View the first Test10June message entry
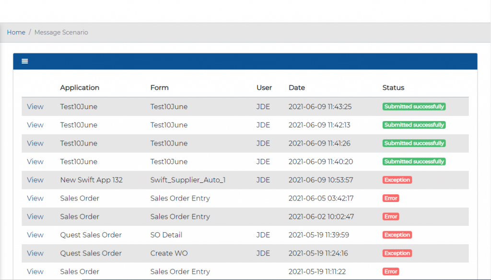Screen dimensions: 491x280 [x=35, y=106]
